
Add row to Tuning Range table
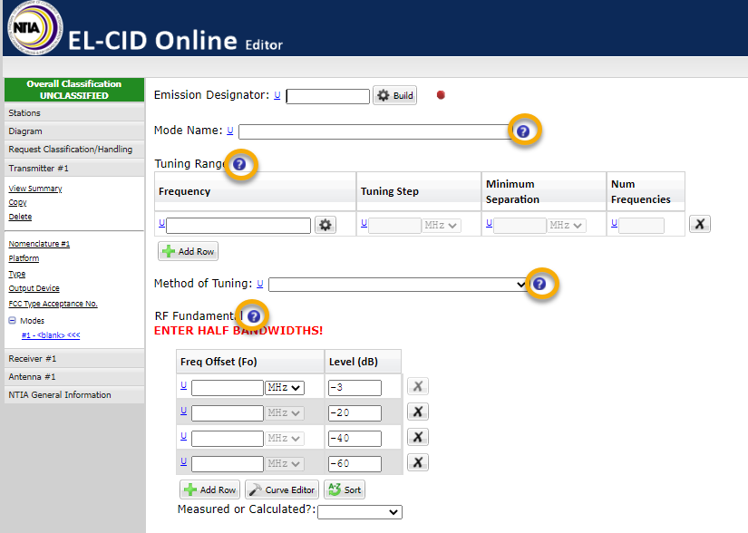pyautogui.click(x=188, y=251)
